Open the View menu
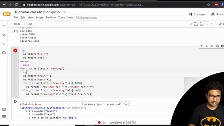 pyautogui.click(x=30, y=17)
